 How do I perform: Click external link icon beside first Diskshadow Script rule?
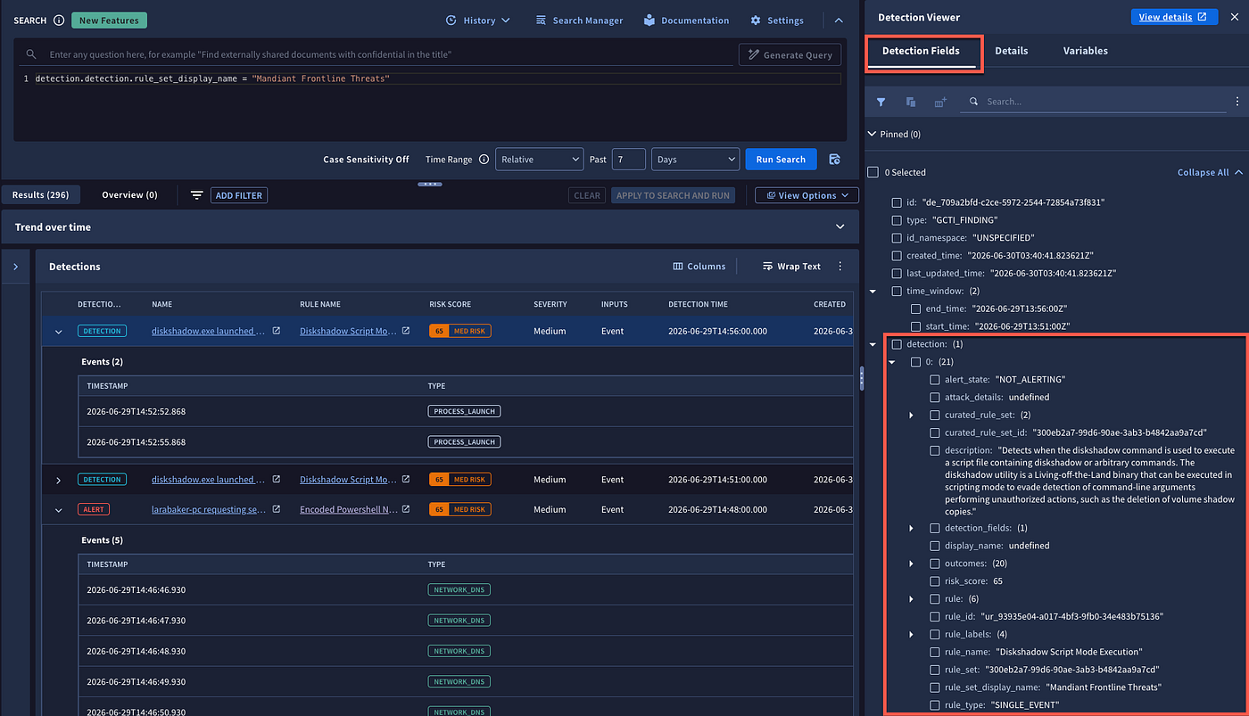click(406, 331)
